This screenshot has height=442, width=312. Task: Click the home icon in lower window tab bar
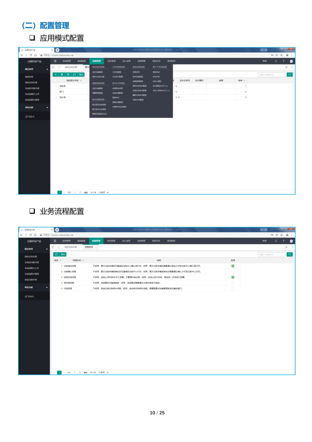coord(59,247)
